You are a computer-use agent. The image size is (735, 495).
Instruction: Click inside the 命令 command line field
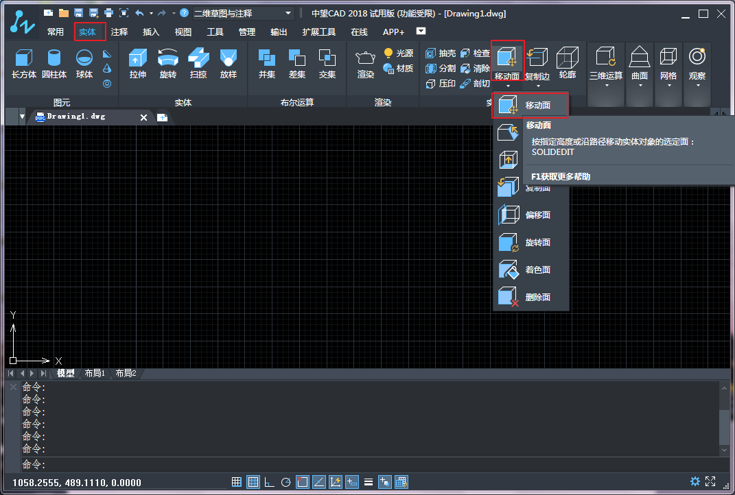[x=137, y=464]
